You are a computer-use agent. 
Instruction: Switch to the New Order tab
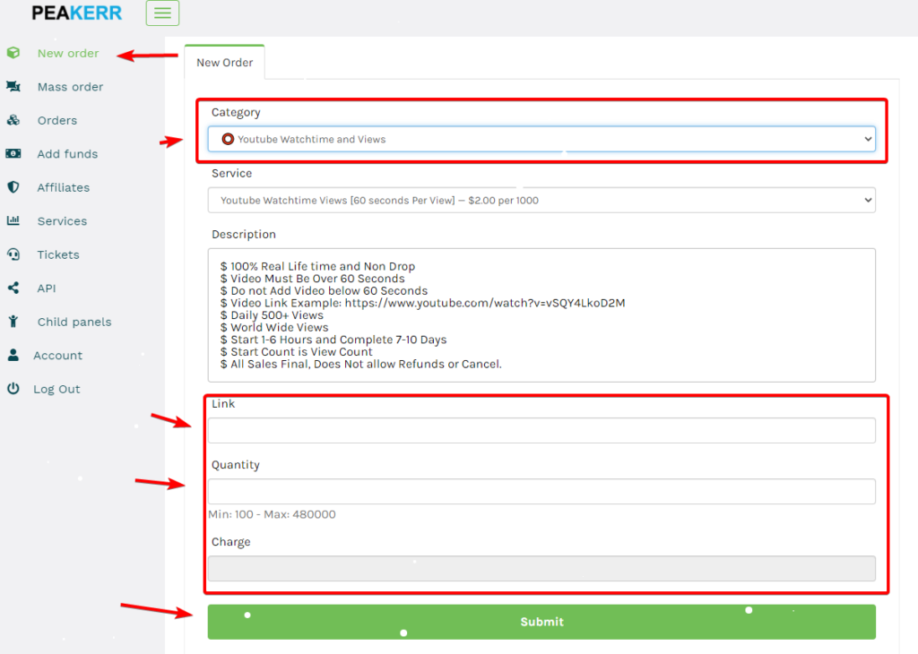(x=224, y=63)
